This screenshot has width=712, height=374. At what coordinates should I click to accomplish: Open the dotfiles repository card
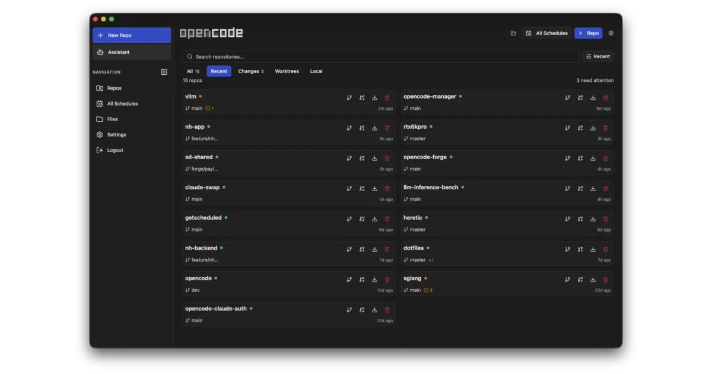(507, 253)
